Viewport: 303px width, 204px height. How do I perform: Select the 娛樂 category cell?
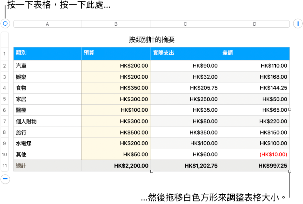47,77
